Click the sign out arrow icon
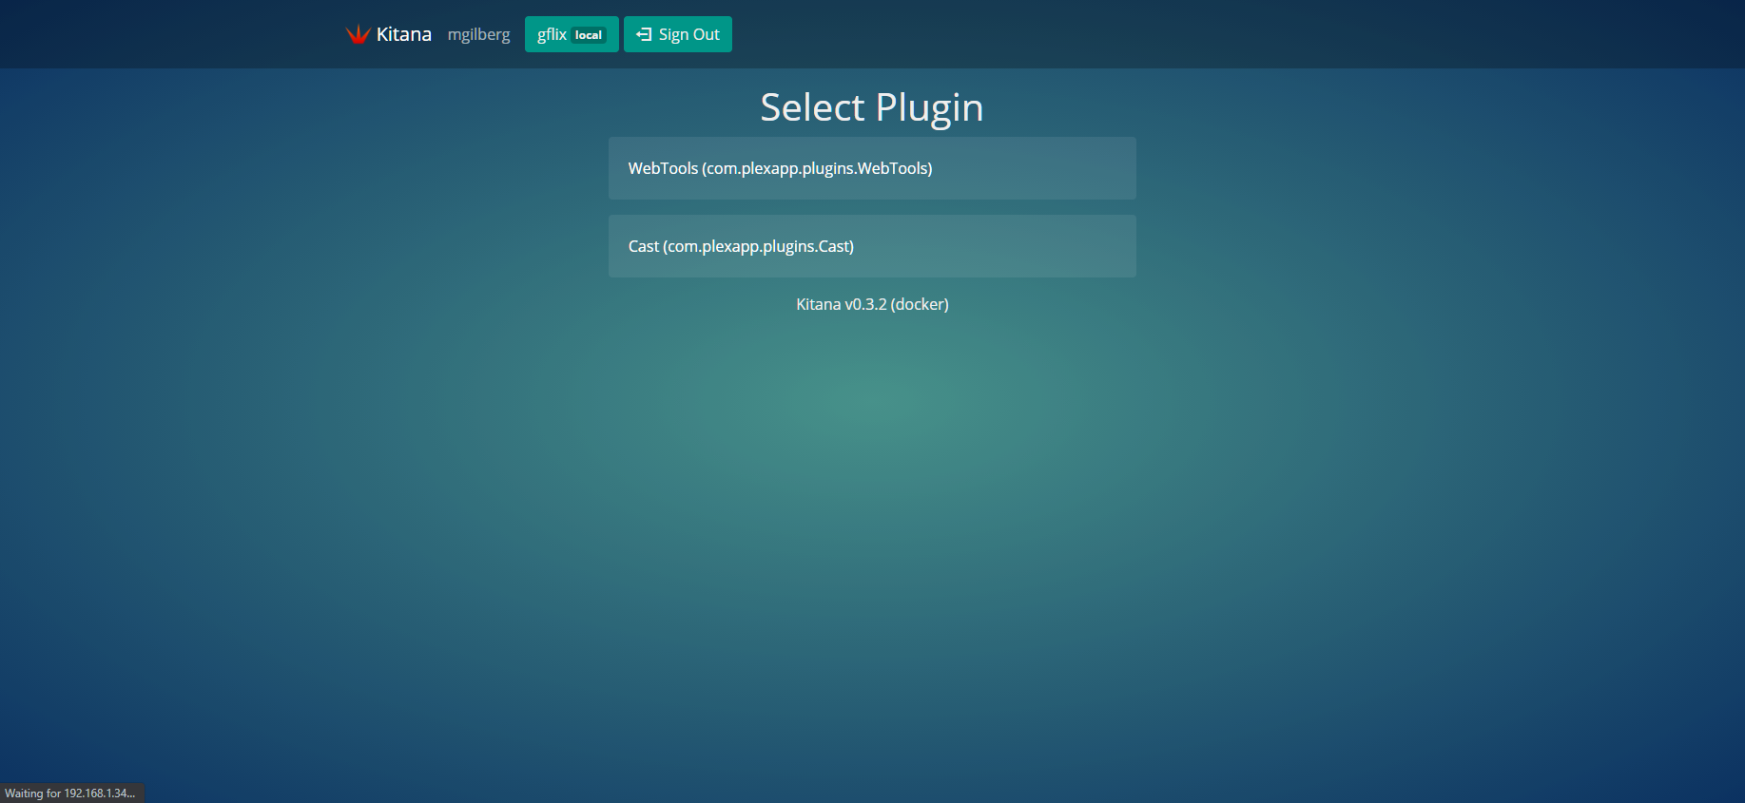Viewport: 1745px width, 803px height. [x=644, y=34]
